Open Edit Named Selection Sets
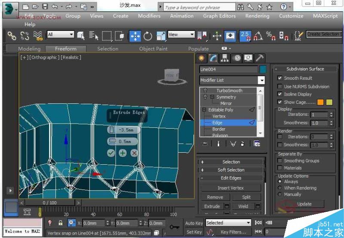Screen dimensions: 344x238 click(x=298, y=36)
